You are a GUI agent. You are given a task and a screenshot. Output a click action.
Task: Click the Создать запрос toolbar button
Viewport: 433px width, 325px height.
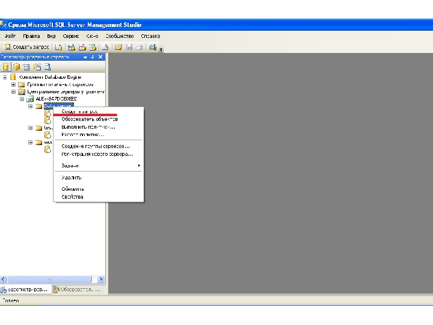click(x=27, y=47)
